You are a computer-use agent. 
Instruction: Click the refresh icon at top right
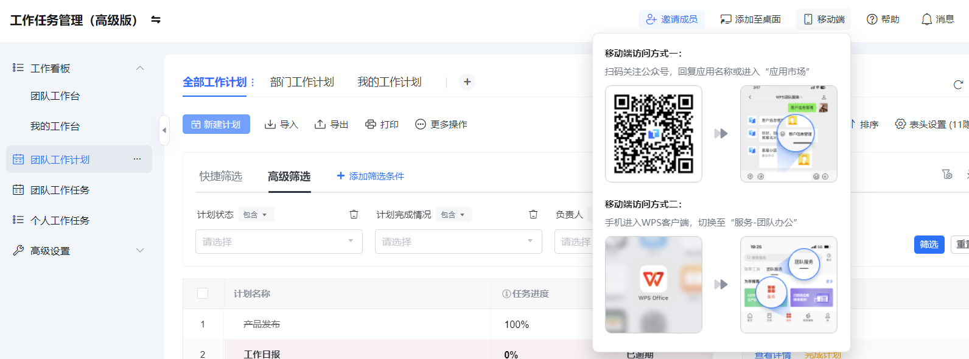[x=958, y=85]
